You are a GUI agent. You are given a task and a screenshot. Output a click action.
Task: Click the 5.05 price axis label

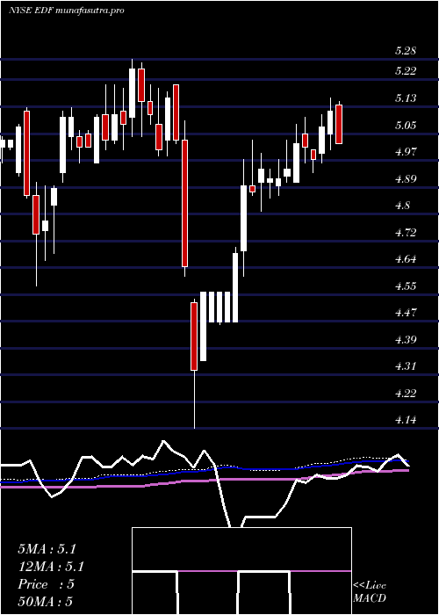pos(406,126)
